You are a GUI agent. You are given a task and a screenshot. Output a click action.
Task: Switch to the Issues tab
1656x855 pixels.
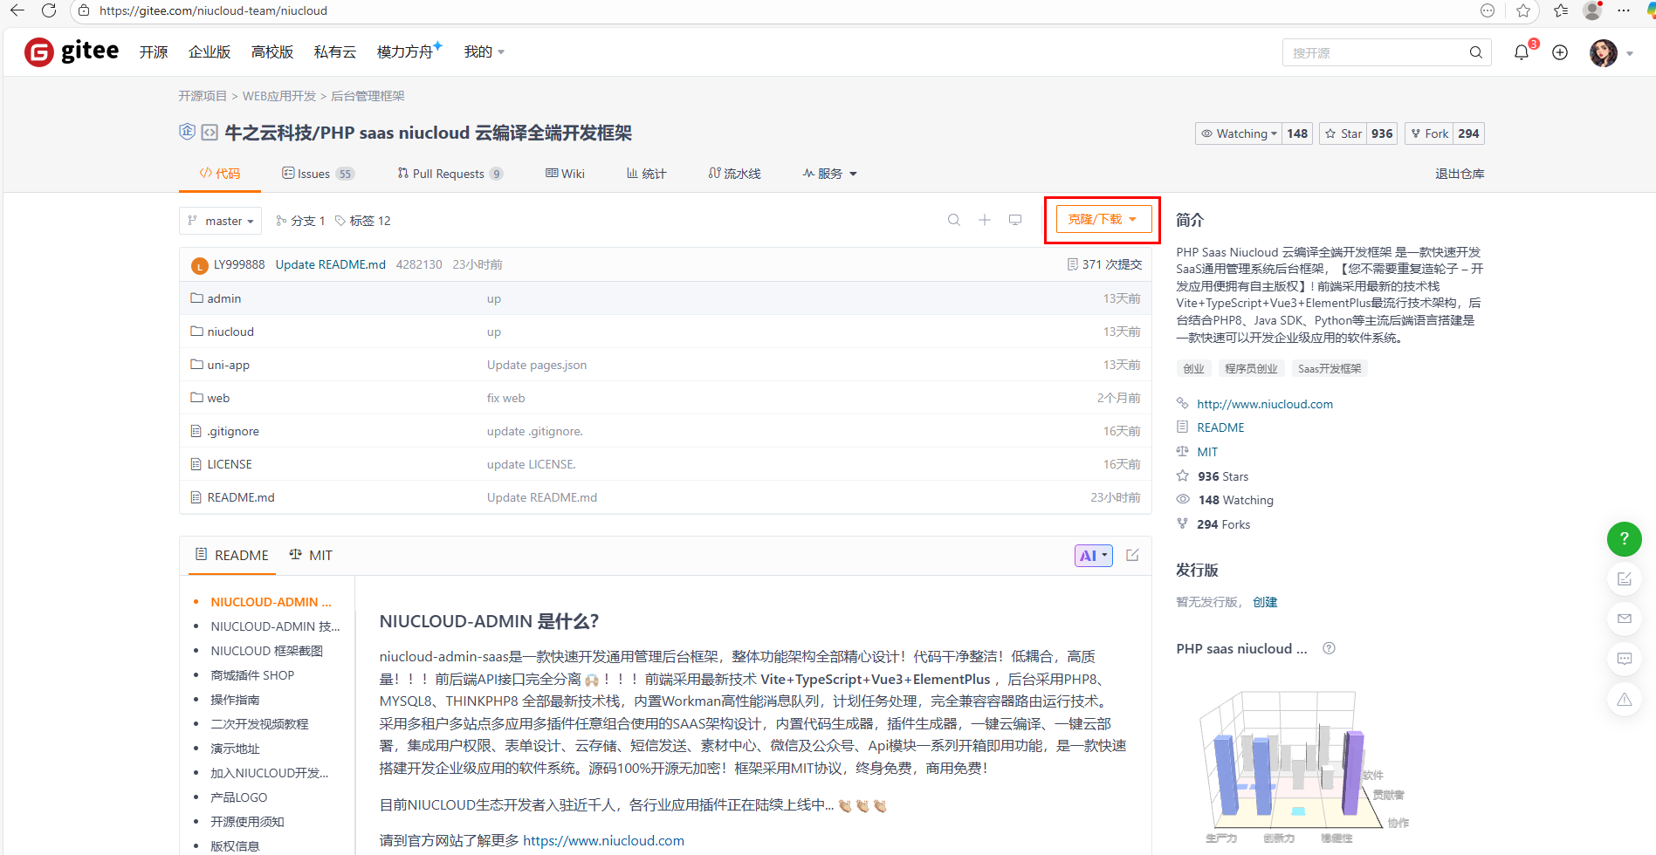[313, 174]
